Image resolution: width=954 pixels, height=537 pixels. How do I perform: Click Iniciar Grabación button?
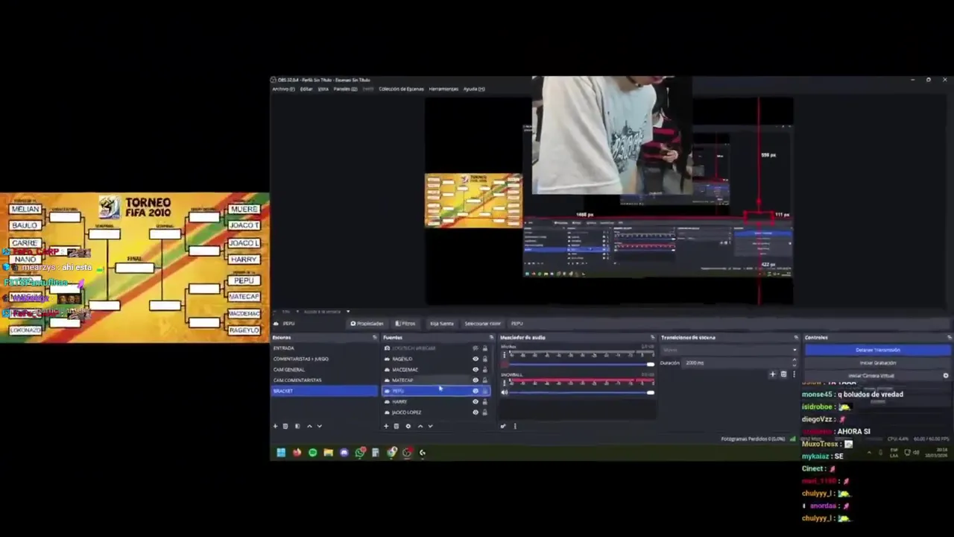pyautogui.click(x=877, y=363)
